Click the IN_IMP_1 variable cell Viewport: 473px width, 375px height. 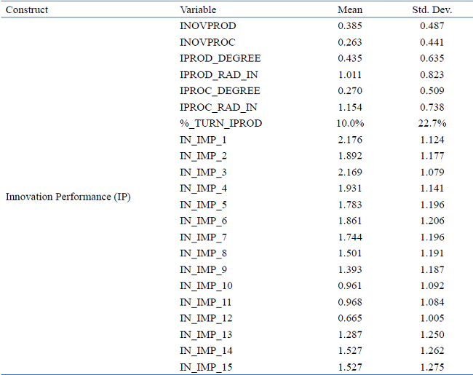tap(203, 140)
